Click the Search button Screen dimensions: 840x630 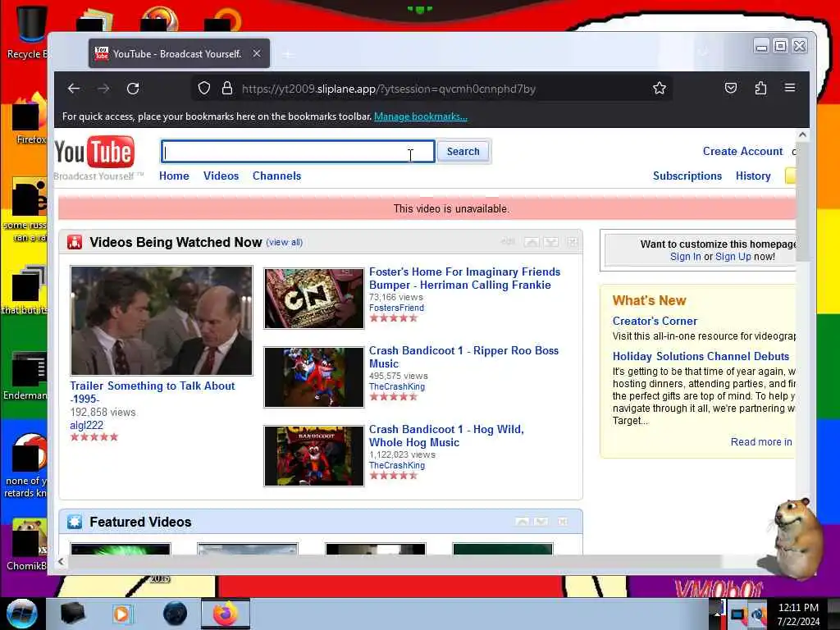[x=463, y=152]
